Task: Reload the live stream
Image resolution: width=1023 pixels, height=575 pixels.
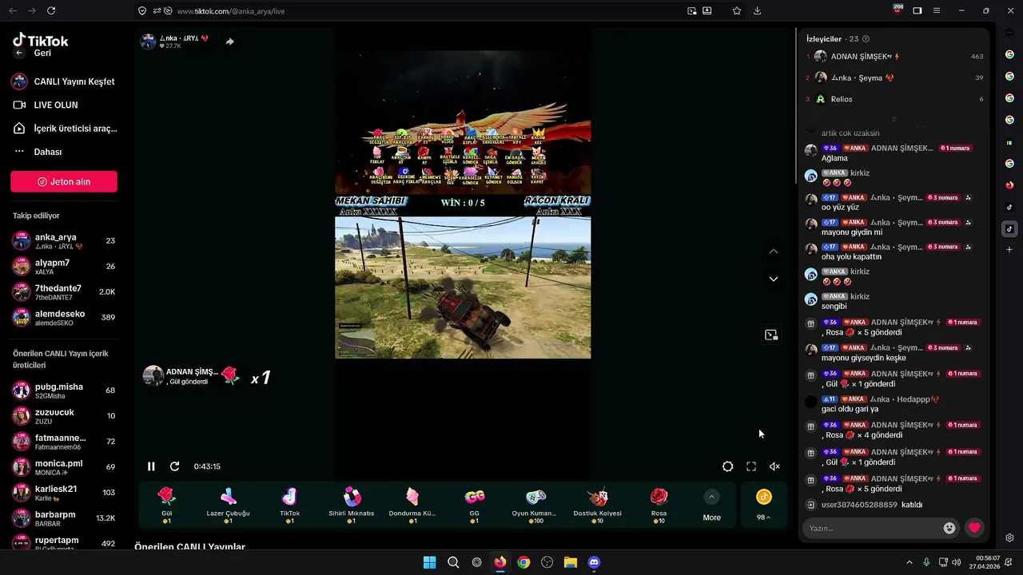Action: [x=174, y=466]
